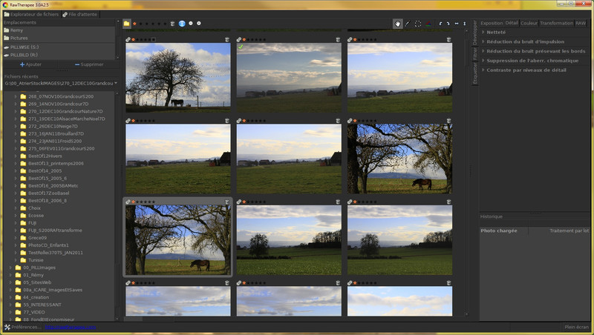Screen dimensions: 594x335
Task: Click the rotate left icon
Action: click(440, 24)
